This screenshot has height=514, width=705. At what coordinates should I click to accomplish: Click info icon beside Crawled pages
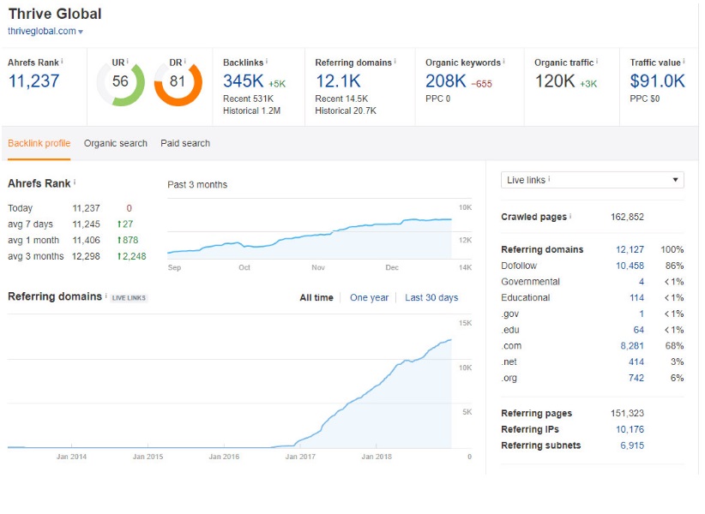[569, 217]
